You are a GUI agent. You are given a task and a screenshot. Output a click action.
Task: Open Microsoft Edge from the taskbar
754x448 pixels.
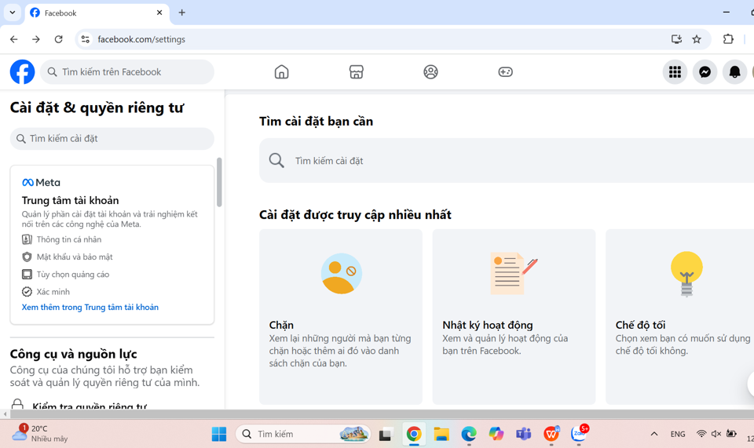tap(468, 434)
